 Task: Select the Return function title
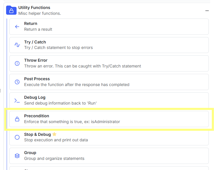coord(31,23)
